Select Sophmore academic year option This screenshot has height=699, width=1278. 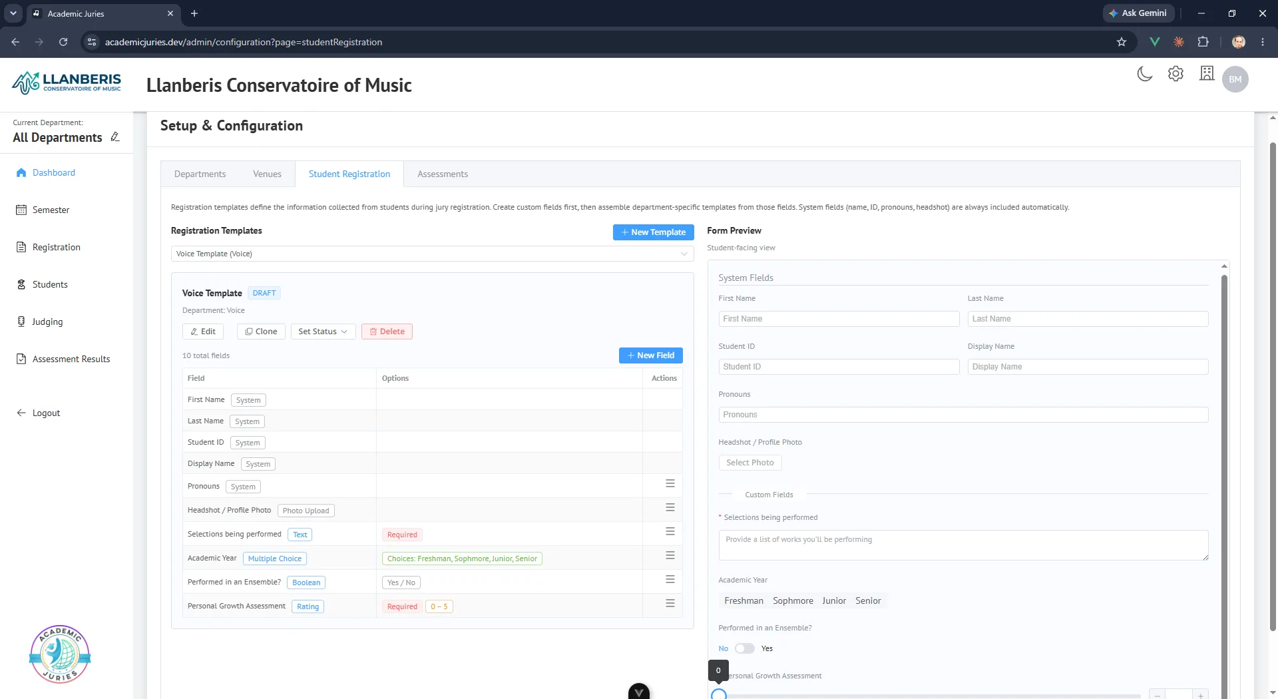point(793,600)
